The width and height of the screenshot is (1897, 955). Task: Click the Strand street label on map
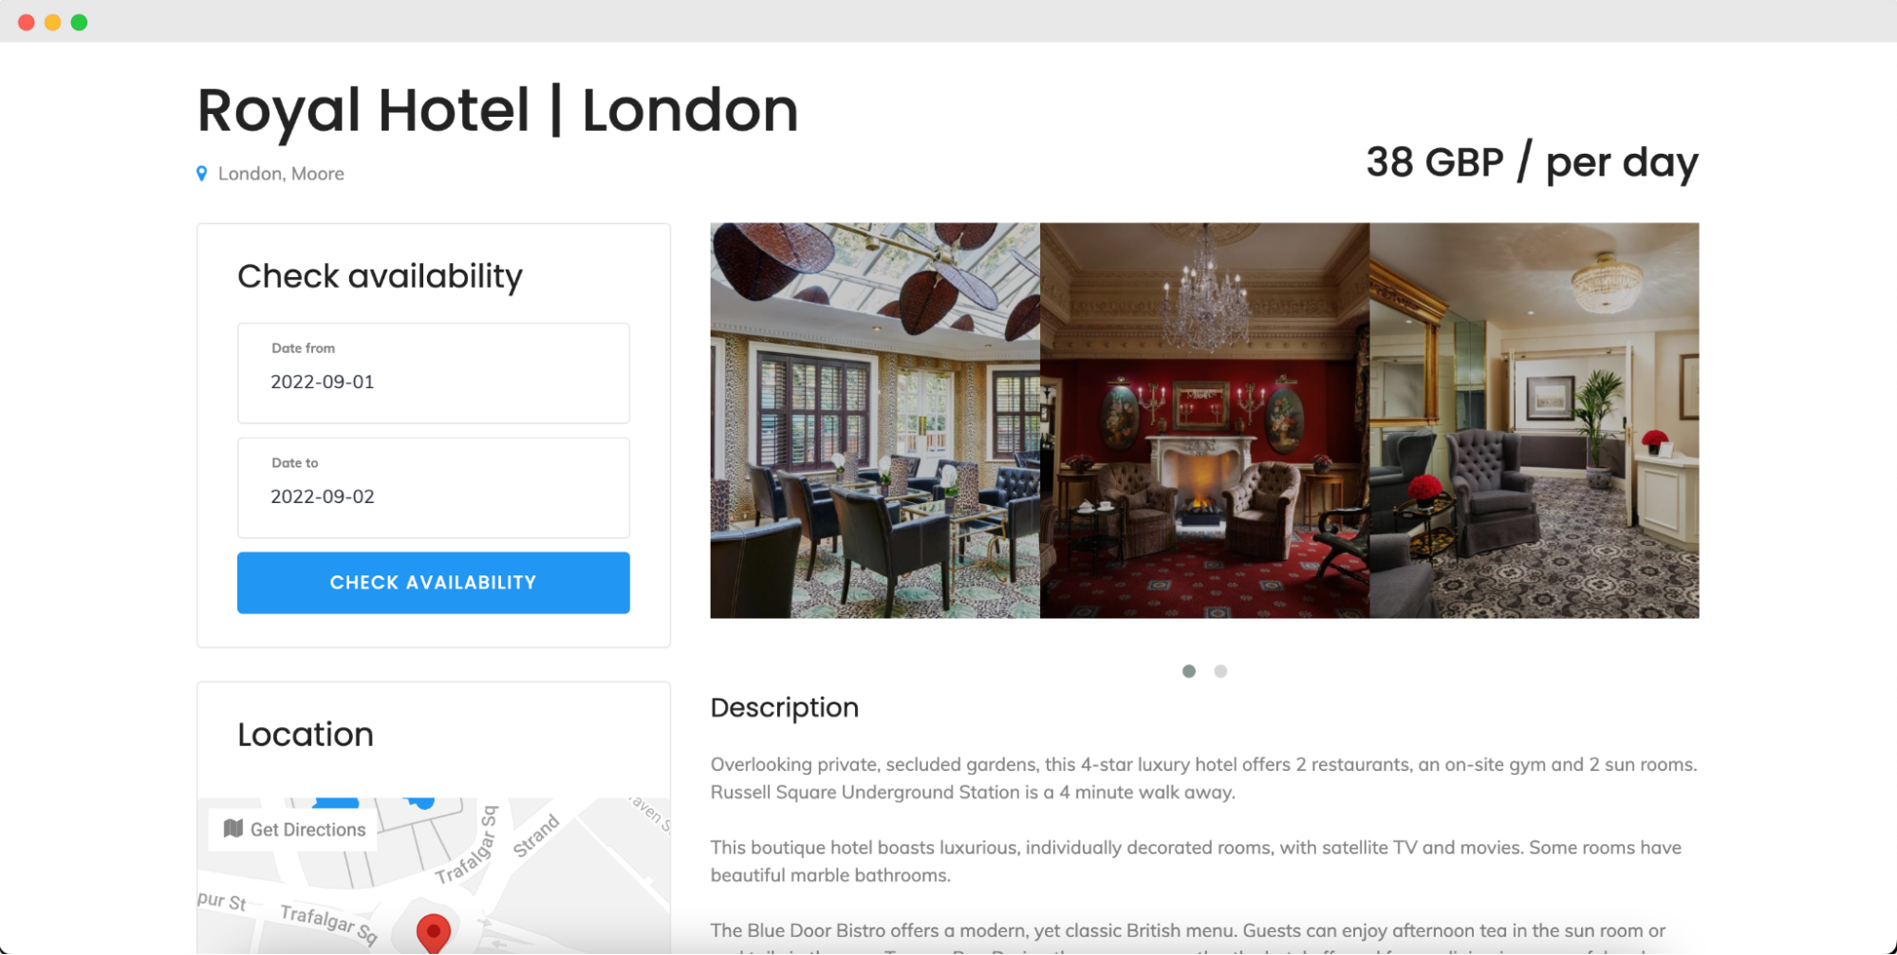(x=536, y=836)
